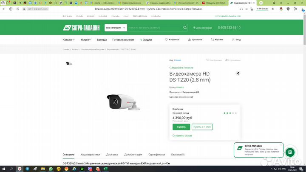
Task: Switch to the Характеристики tab
Action: tap(90, 155)
